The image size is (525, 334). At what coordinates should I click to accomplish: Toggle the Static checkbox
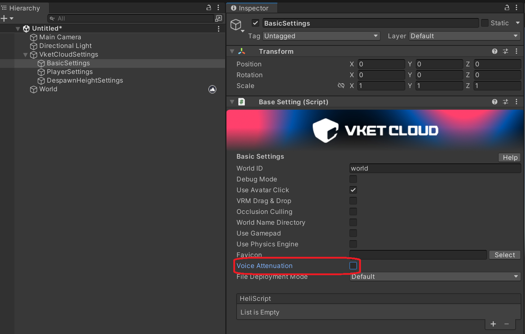click(485, 23)
